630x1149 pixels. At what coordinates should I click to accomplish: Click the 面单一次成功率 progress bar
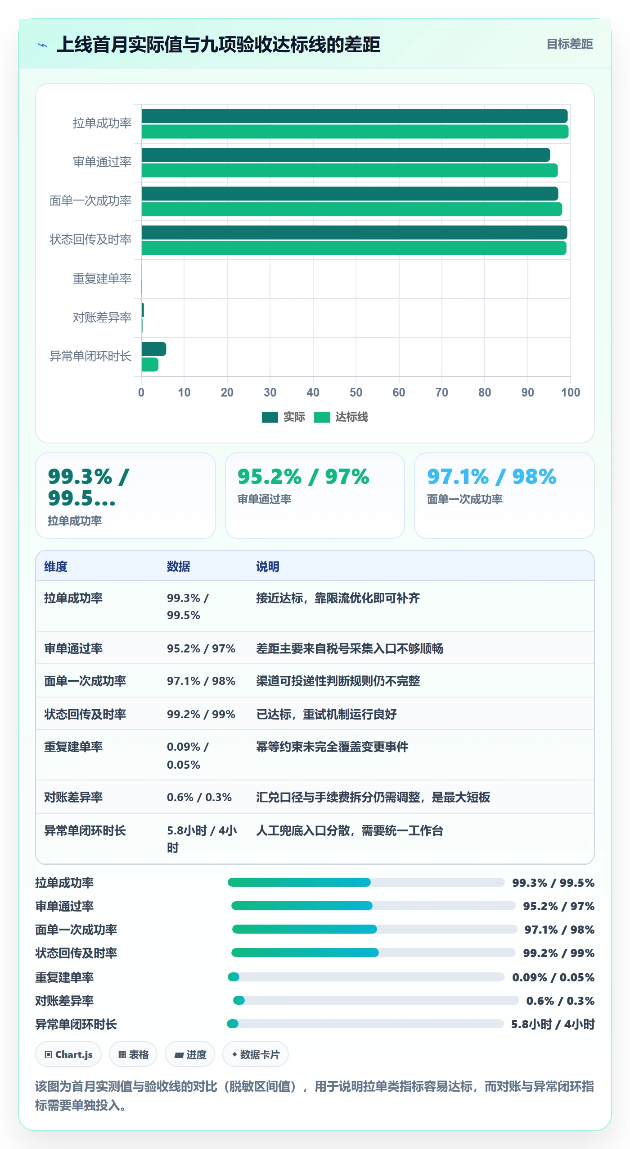[374, 929]
